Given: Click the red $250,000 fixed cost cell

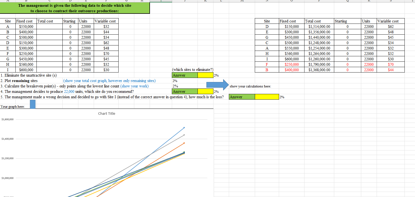Looking at the screenshot, I should (x=292, y=64).
